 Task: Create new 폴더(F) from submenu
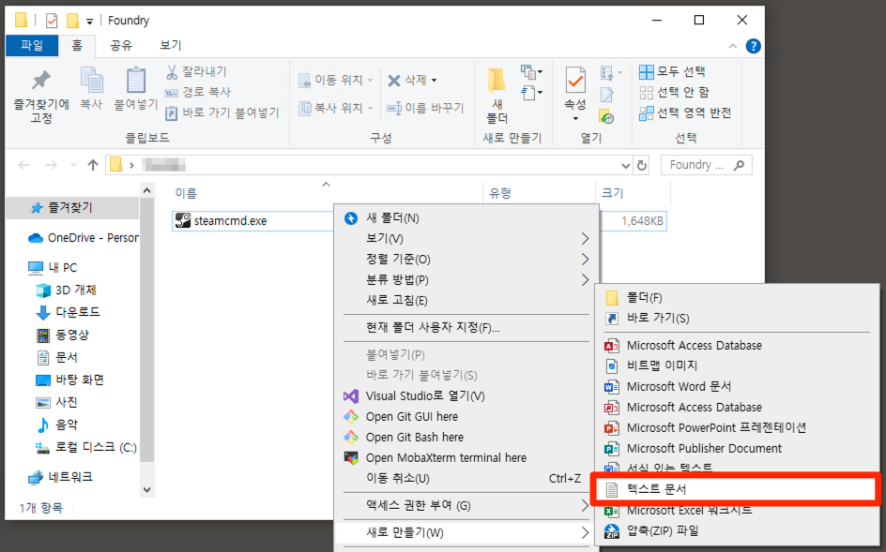pos(736,297)
